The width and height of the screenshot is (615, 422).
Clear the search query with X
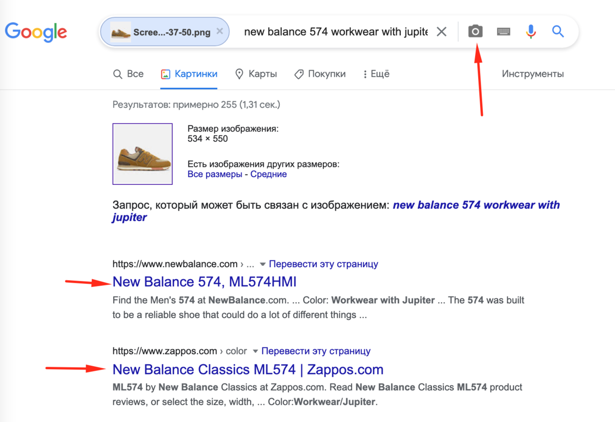coord(441,32)
